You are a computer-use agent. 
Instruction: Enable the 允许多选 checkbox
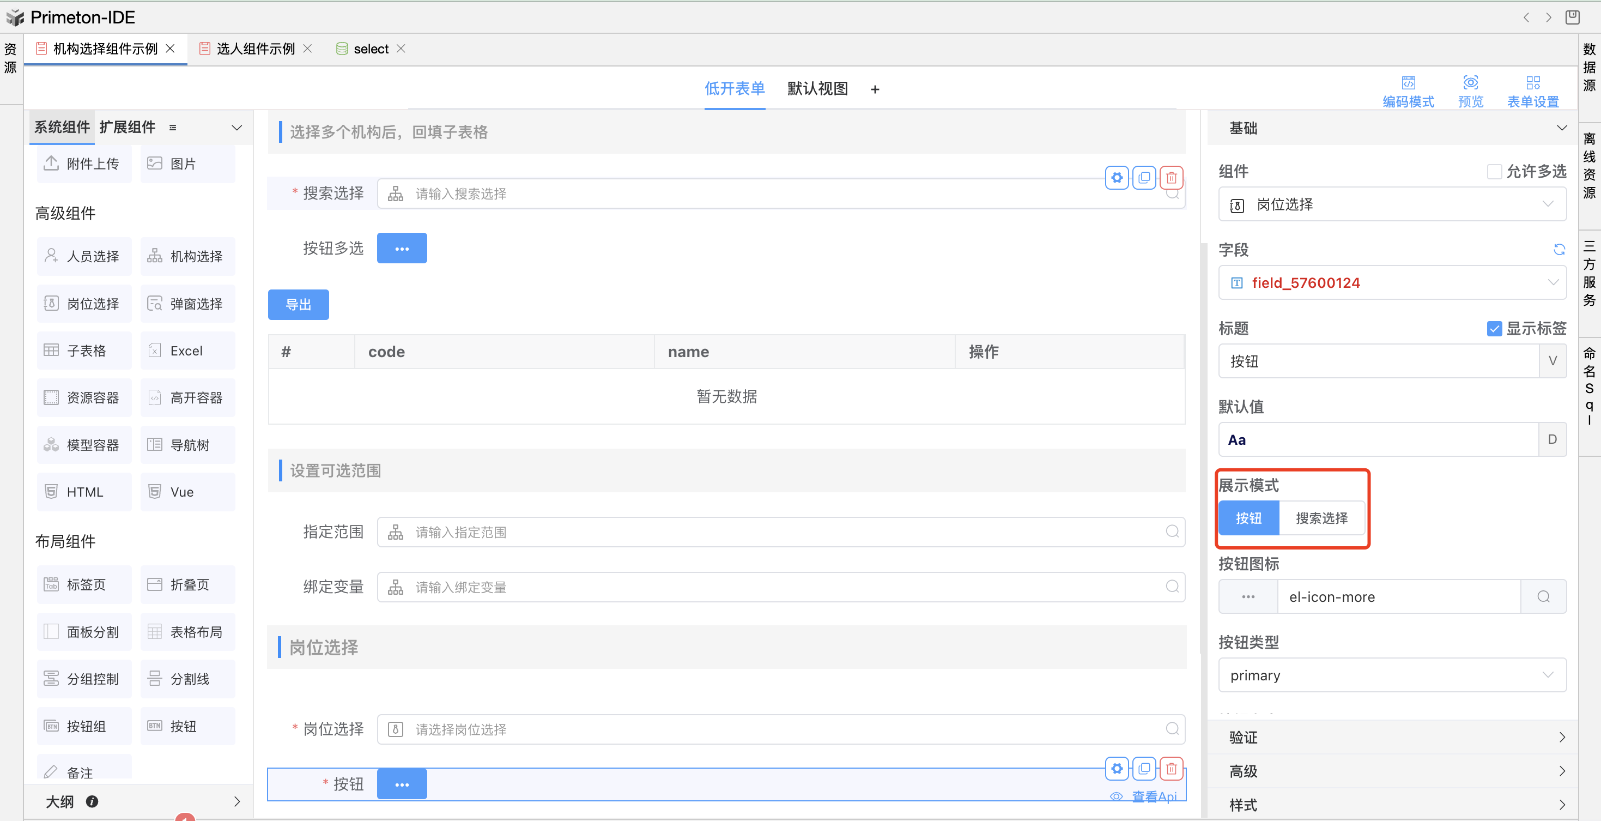click(1494, 172)
